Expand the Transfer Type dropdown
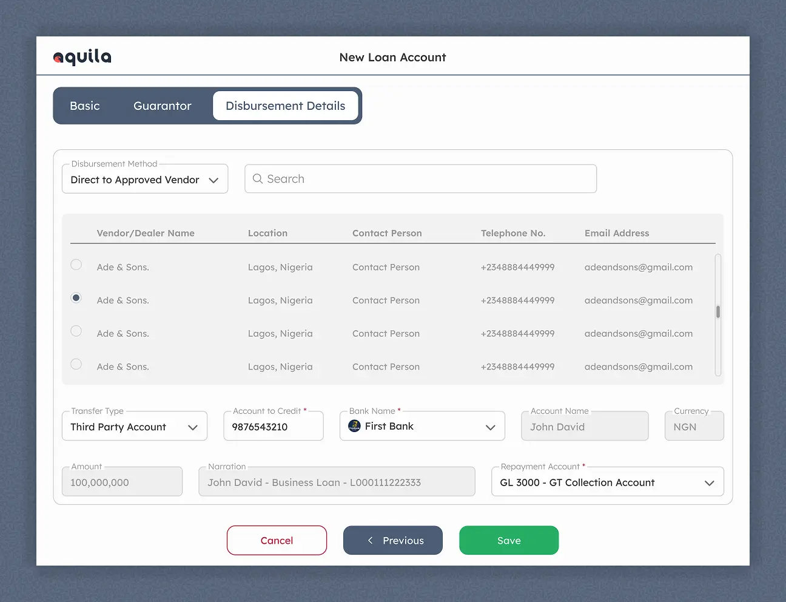786x602 pixels. click(135, 426)
